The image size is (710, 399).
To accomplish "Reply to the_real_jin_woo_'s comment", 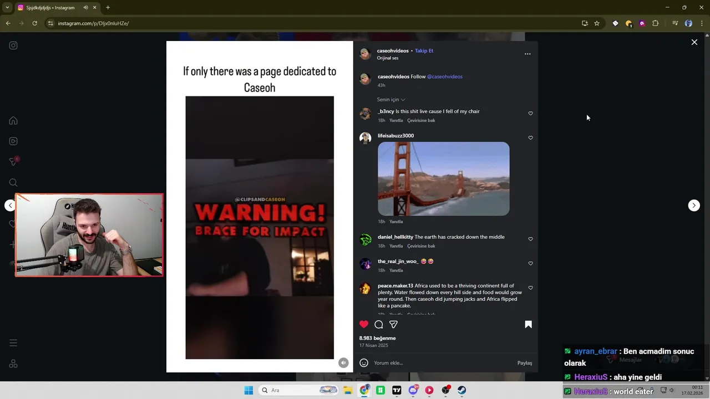I will (x=396, y=270).
